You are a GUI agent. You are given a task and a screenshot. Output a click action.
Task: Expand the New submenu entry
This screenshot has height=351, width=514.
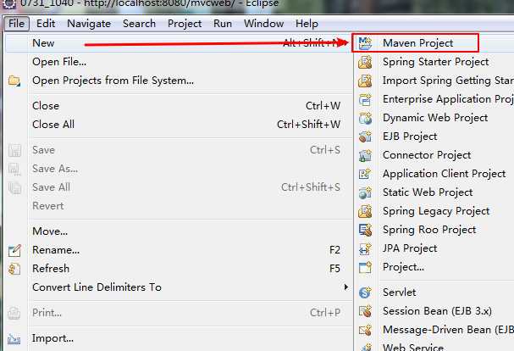click(x=179, y=43)
